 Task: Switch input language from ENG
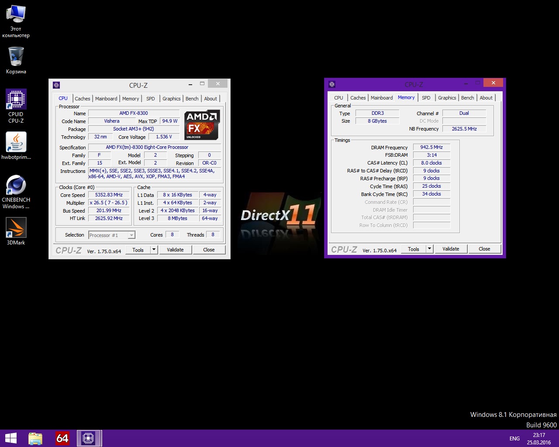pos(514,438)
